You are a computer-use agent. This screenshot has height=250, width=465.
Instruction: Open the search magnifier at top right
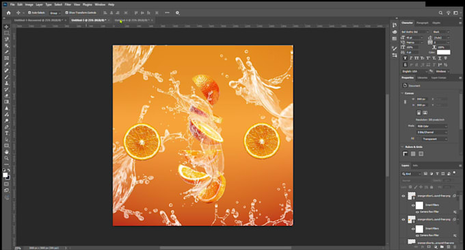pyautogui.click(x=440, y=13)
